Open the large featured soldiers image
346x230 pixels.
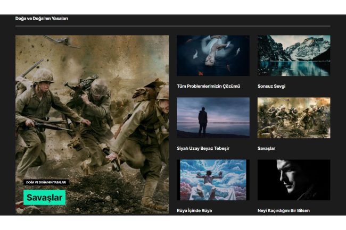point(92,117)
